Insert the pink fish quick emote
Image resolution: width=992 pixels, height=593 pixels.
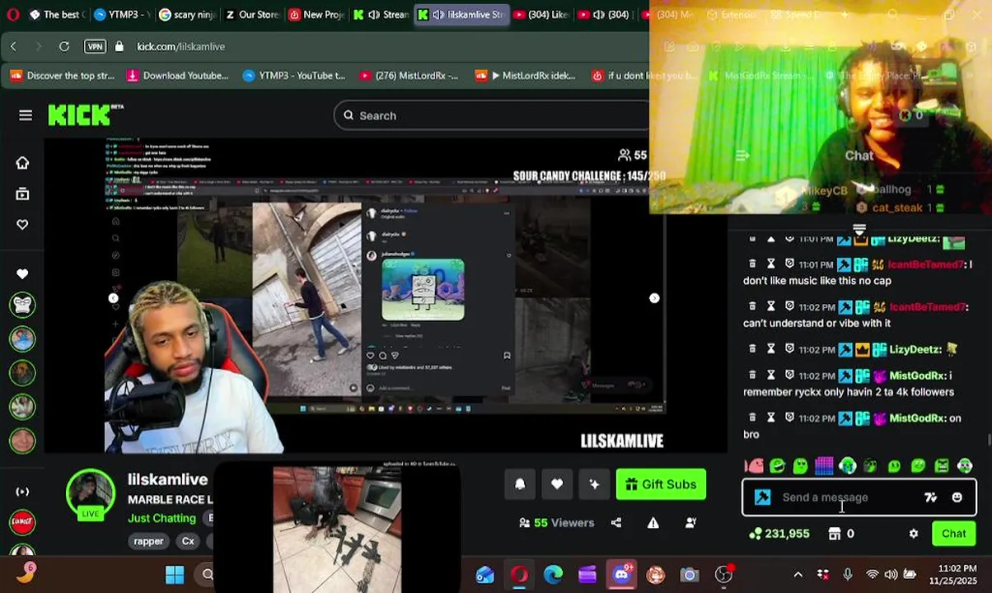coord(753,466)
